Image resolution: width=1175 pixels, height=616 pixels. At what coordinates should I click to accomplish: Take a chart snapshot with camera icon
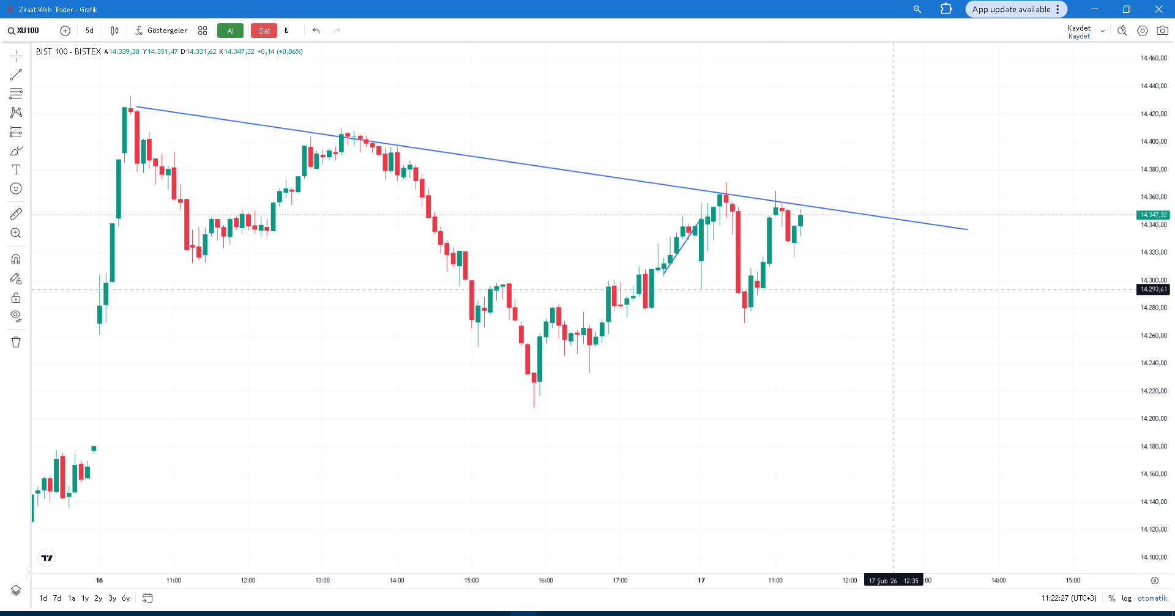click(1162, 31)
